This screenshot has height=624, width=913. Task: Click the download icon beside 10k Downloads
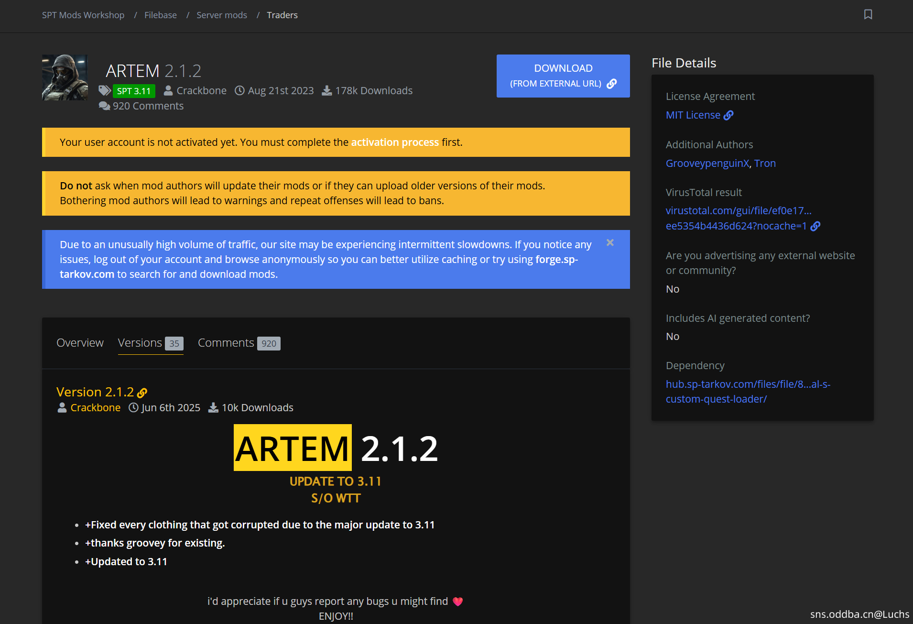click(x=213, y=407)
